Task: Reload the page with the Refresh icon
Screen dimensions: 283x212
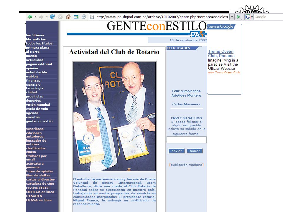Action: coord(52,17)
